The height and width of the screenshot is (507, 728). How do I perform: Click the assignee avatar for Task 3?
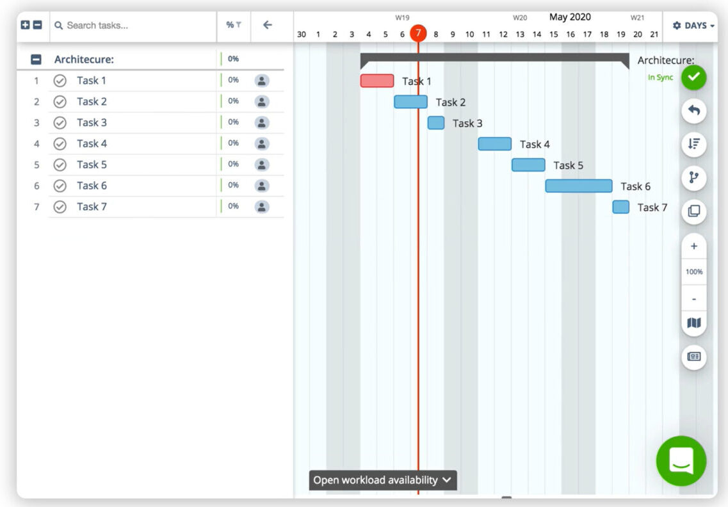point(262,122)
